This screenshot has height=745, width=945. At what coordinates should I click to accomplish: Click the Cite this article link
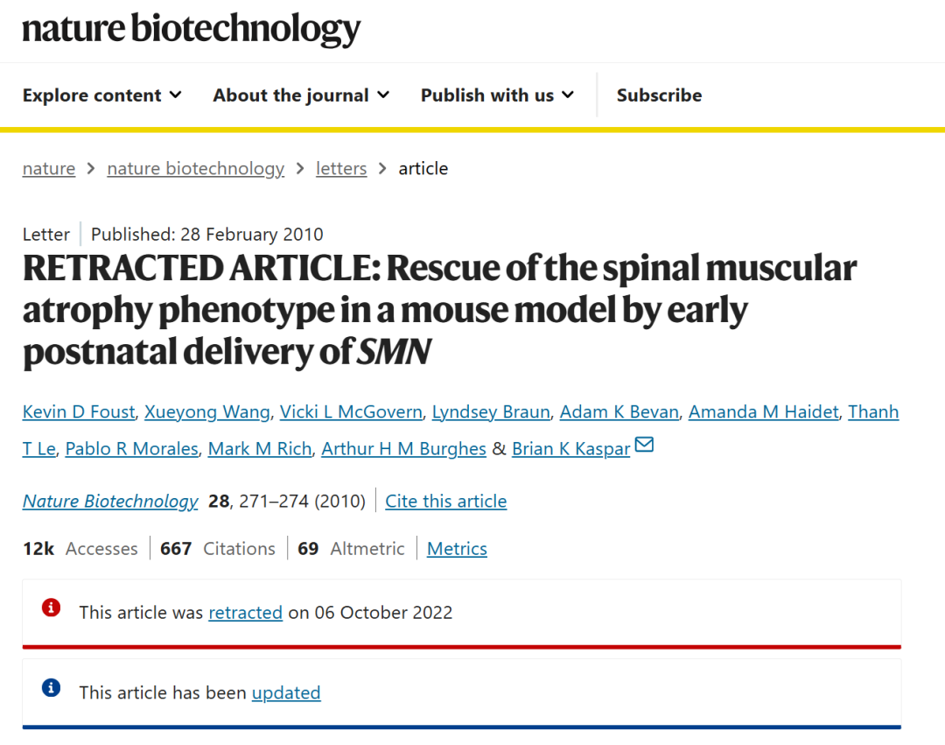pyautogui.click(x=445, y=502)
